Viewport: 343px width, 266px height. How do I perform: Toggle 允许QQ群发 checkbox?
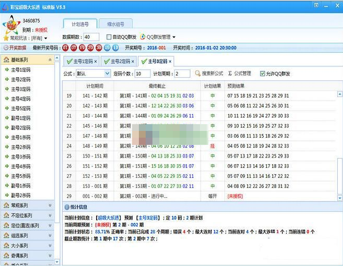tap(263, 74)
